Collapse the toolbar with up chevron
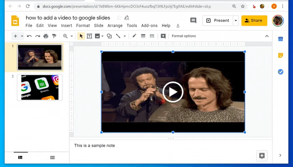 (267, 36)
